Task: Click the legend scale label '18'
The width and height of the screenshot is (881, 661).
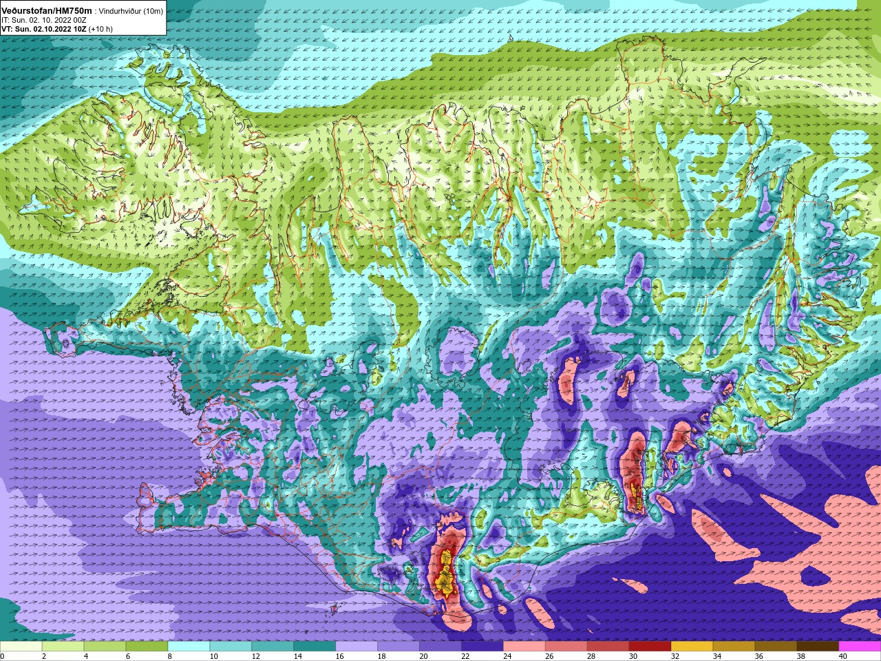Action: pos(381,657)
